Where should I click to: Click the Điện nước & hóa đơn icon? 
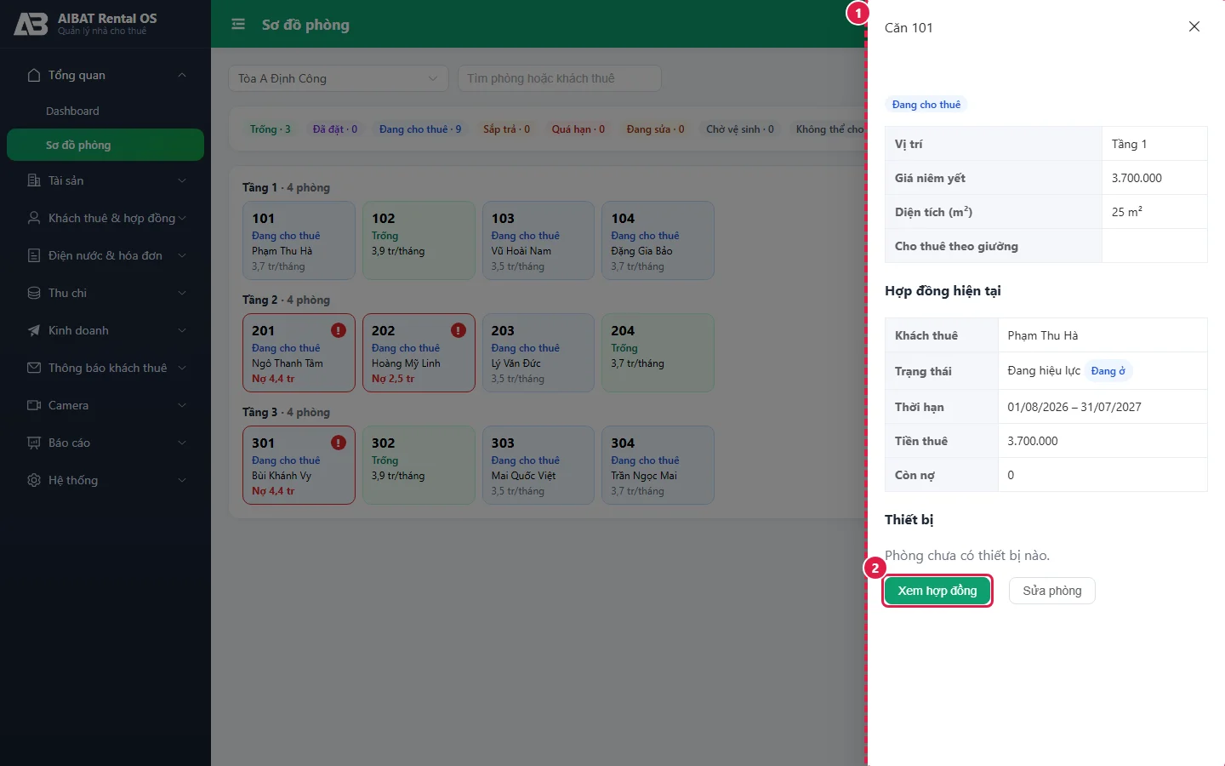34,255
